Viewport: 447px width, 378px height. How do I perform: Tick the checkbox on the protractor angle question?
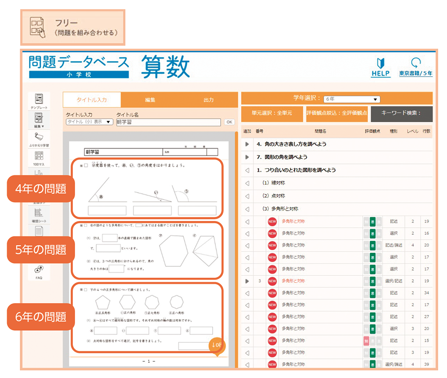click(x=86, y=166)
